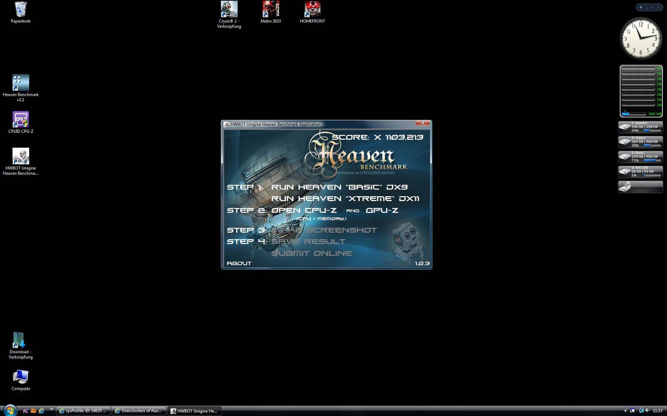Click the user window tray icon
The height and width of the screenshot is (416, 667).
coord(632,411)
